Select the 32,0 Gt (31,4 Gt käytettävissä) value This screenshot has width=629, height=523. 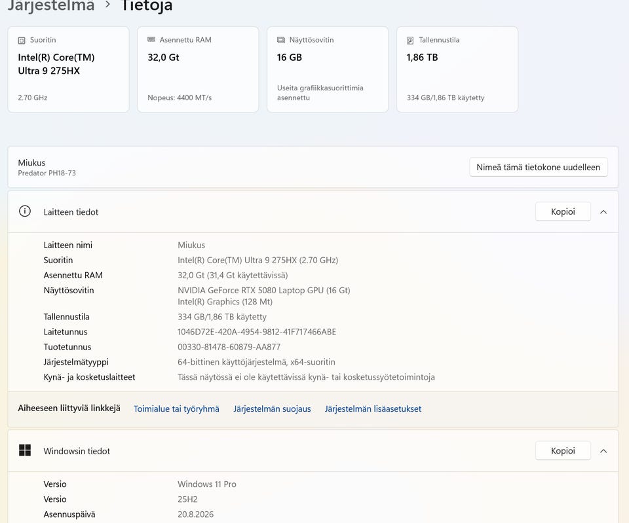pyautogui.click(x=233, y=276)
